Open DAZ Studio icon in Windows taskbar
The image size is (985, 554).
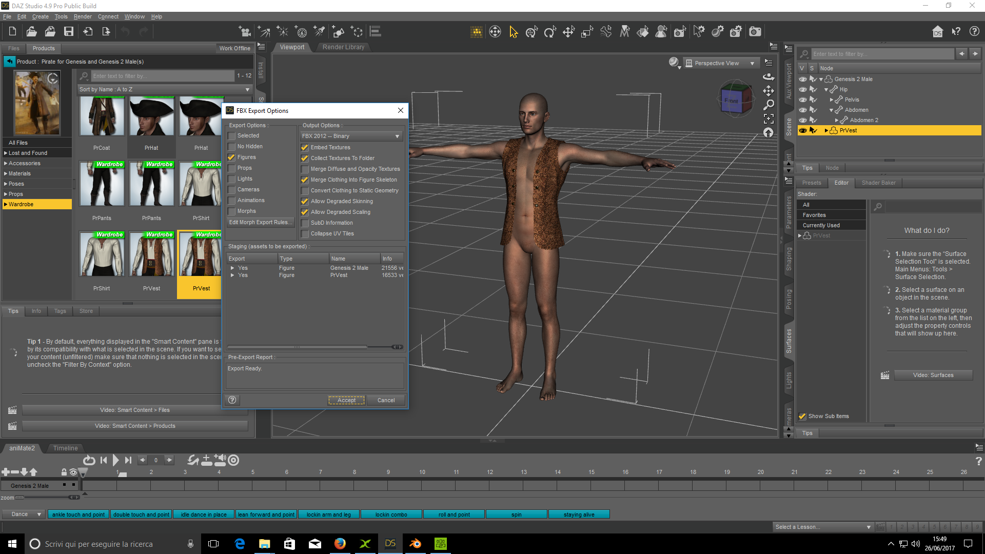(x=390, y=544)
